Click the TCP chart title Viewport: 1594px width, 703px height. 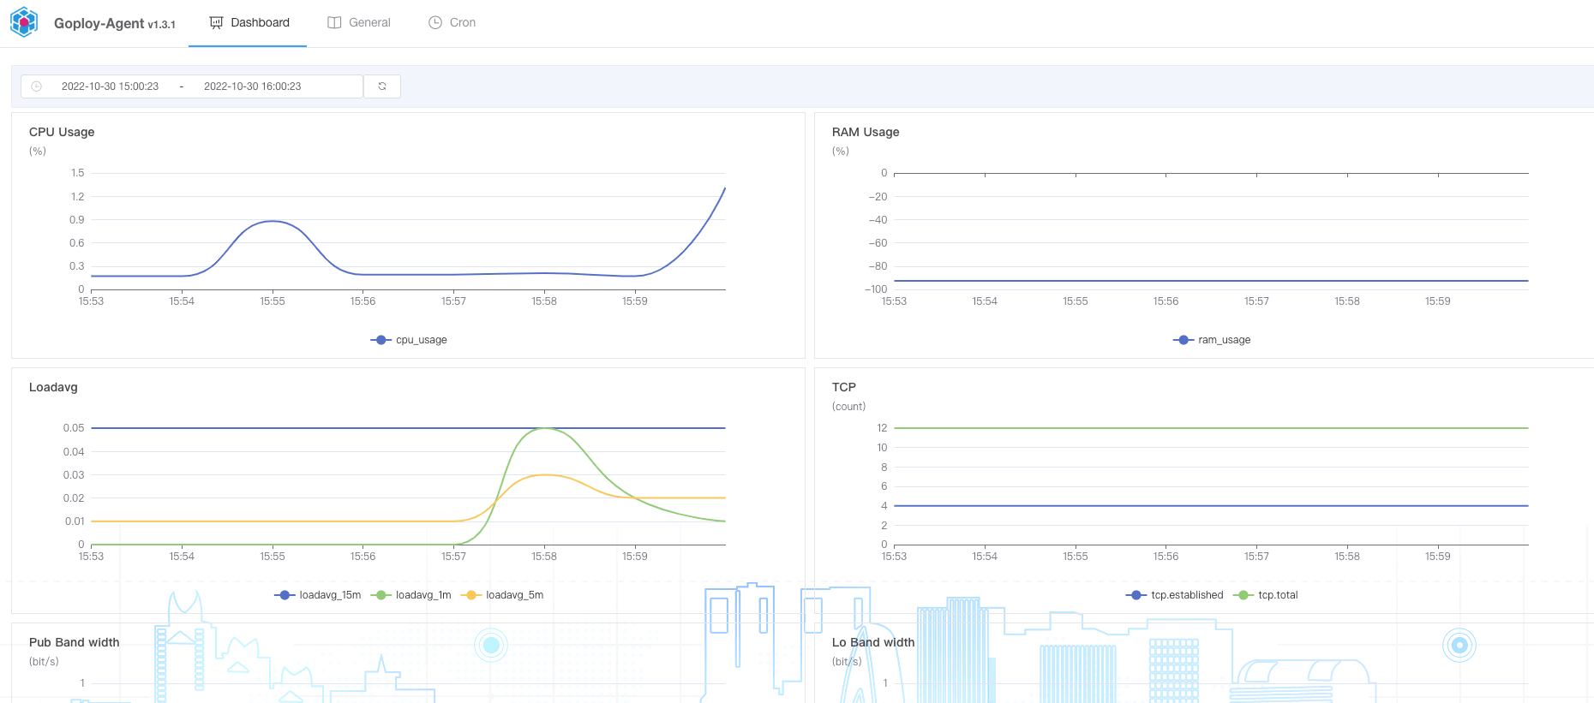[844, 387]
